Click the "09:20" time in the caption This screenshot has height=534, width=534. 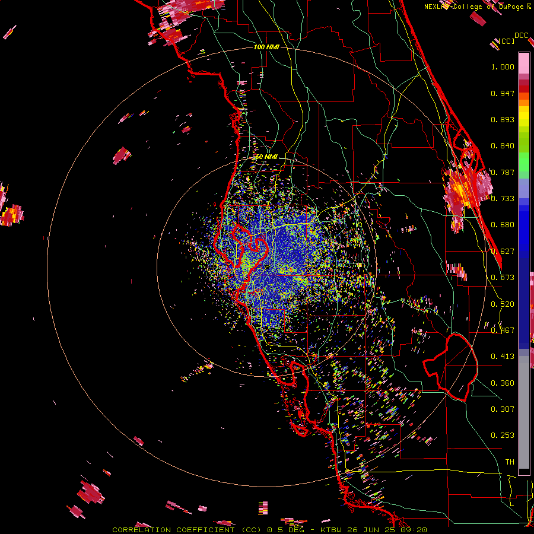(413, 530)
